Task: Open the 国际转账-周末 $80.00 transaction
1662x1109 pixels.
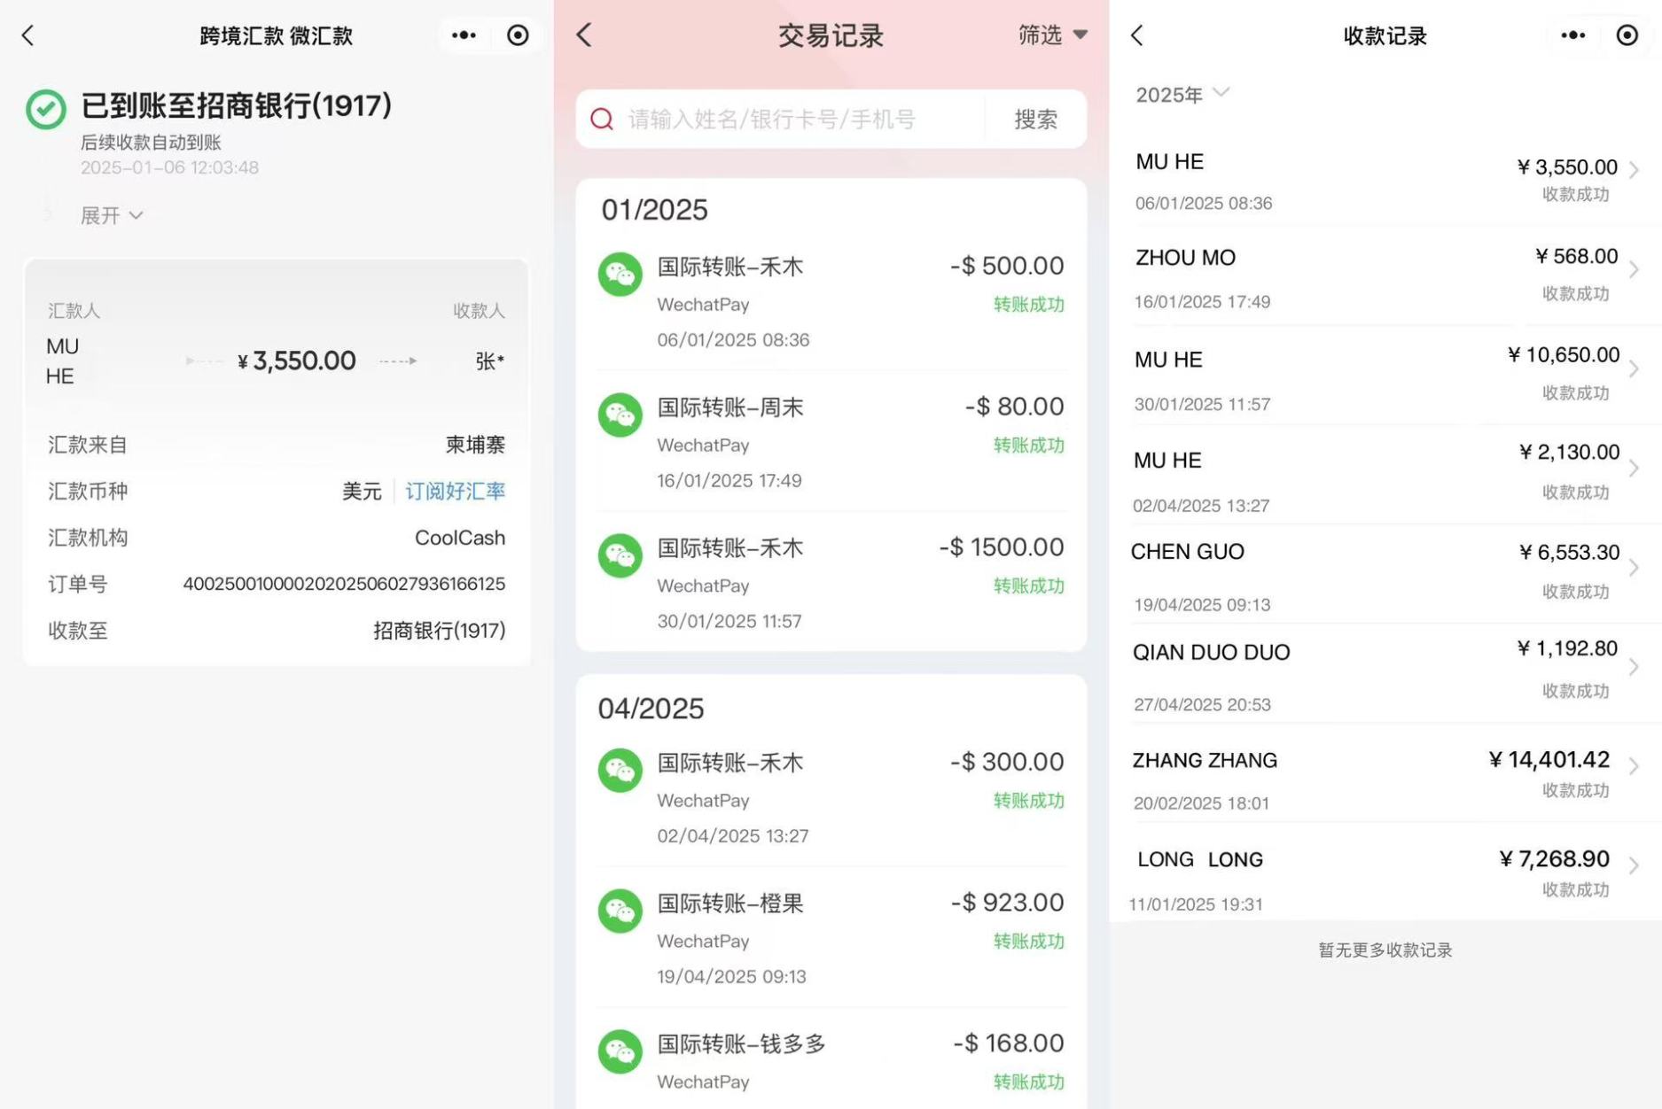Action: pos(831,442)
